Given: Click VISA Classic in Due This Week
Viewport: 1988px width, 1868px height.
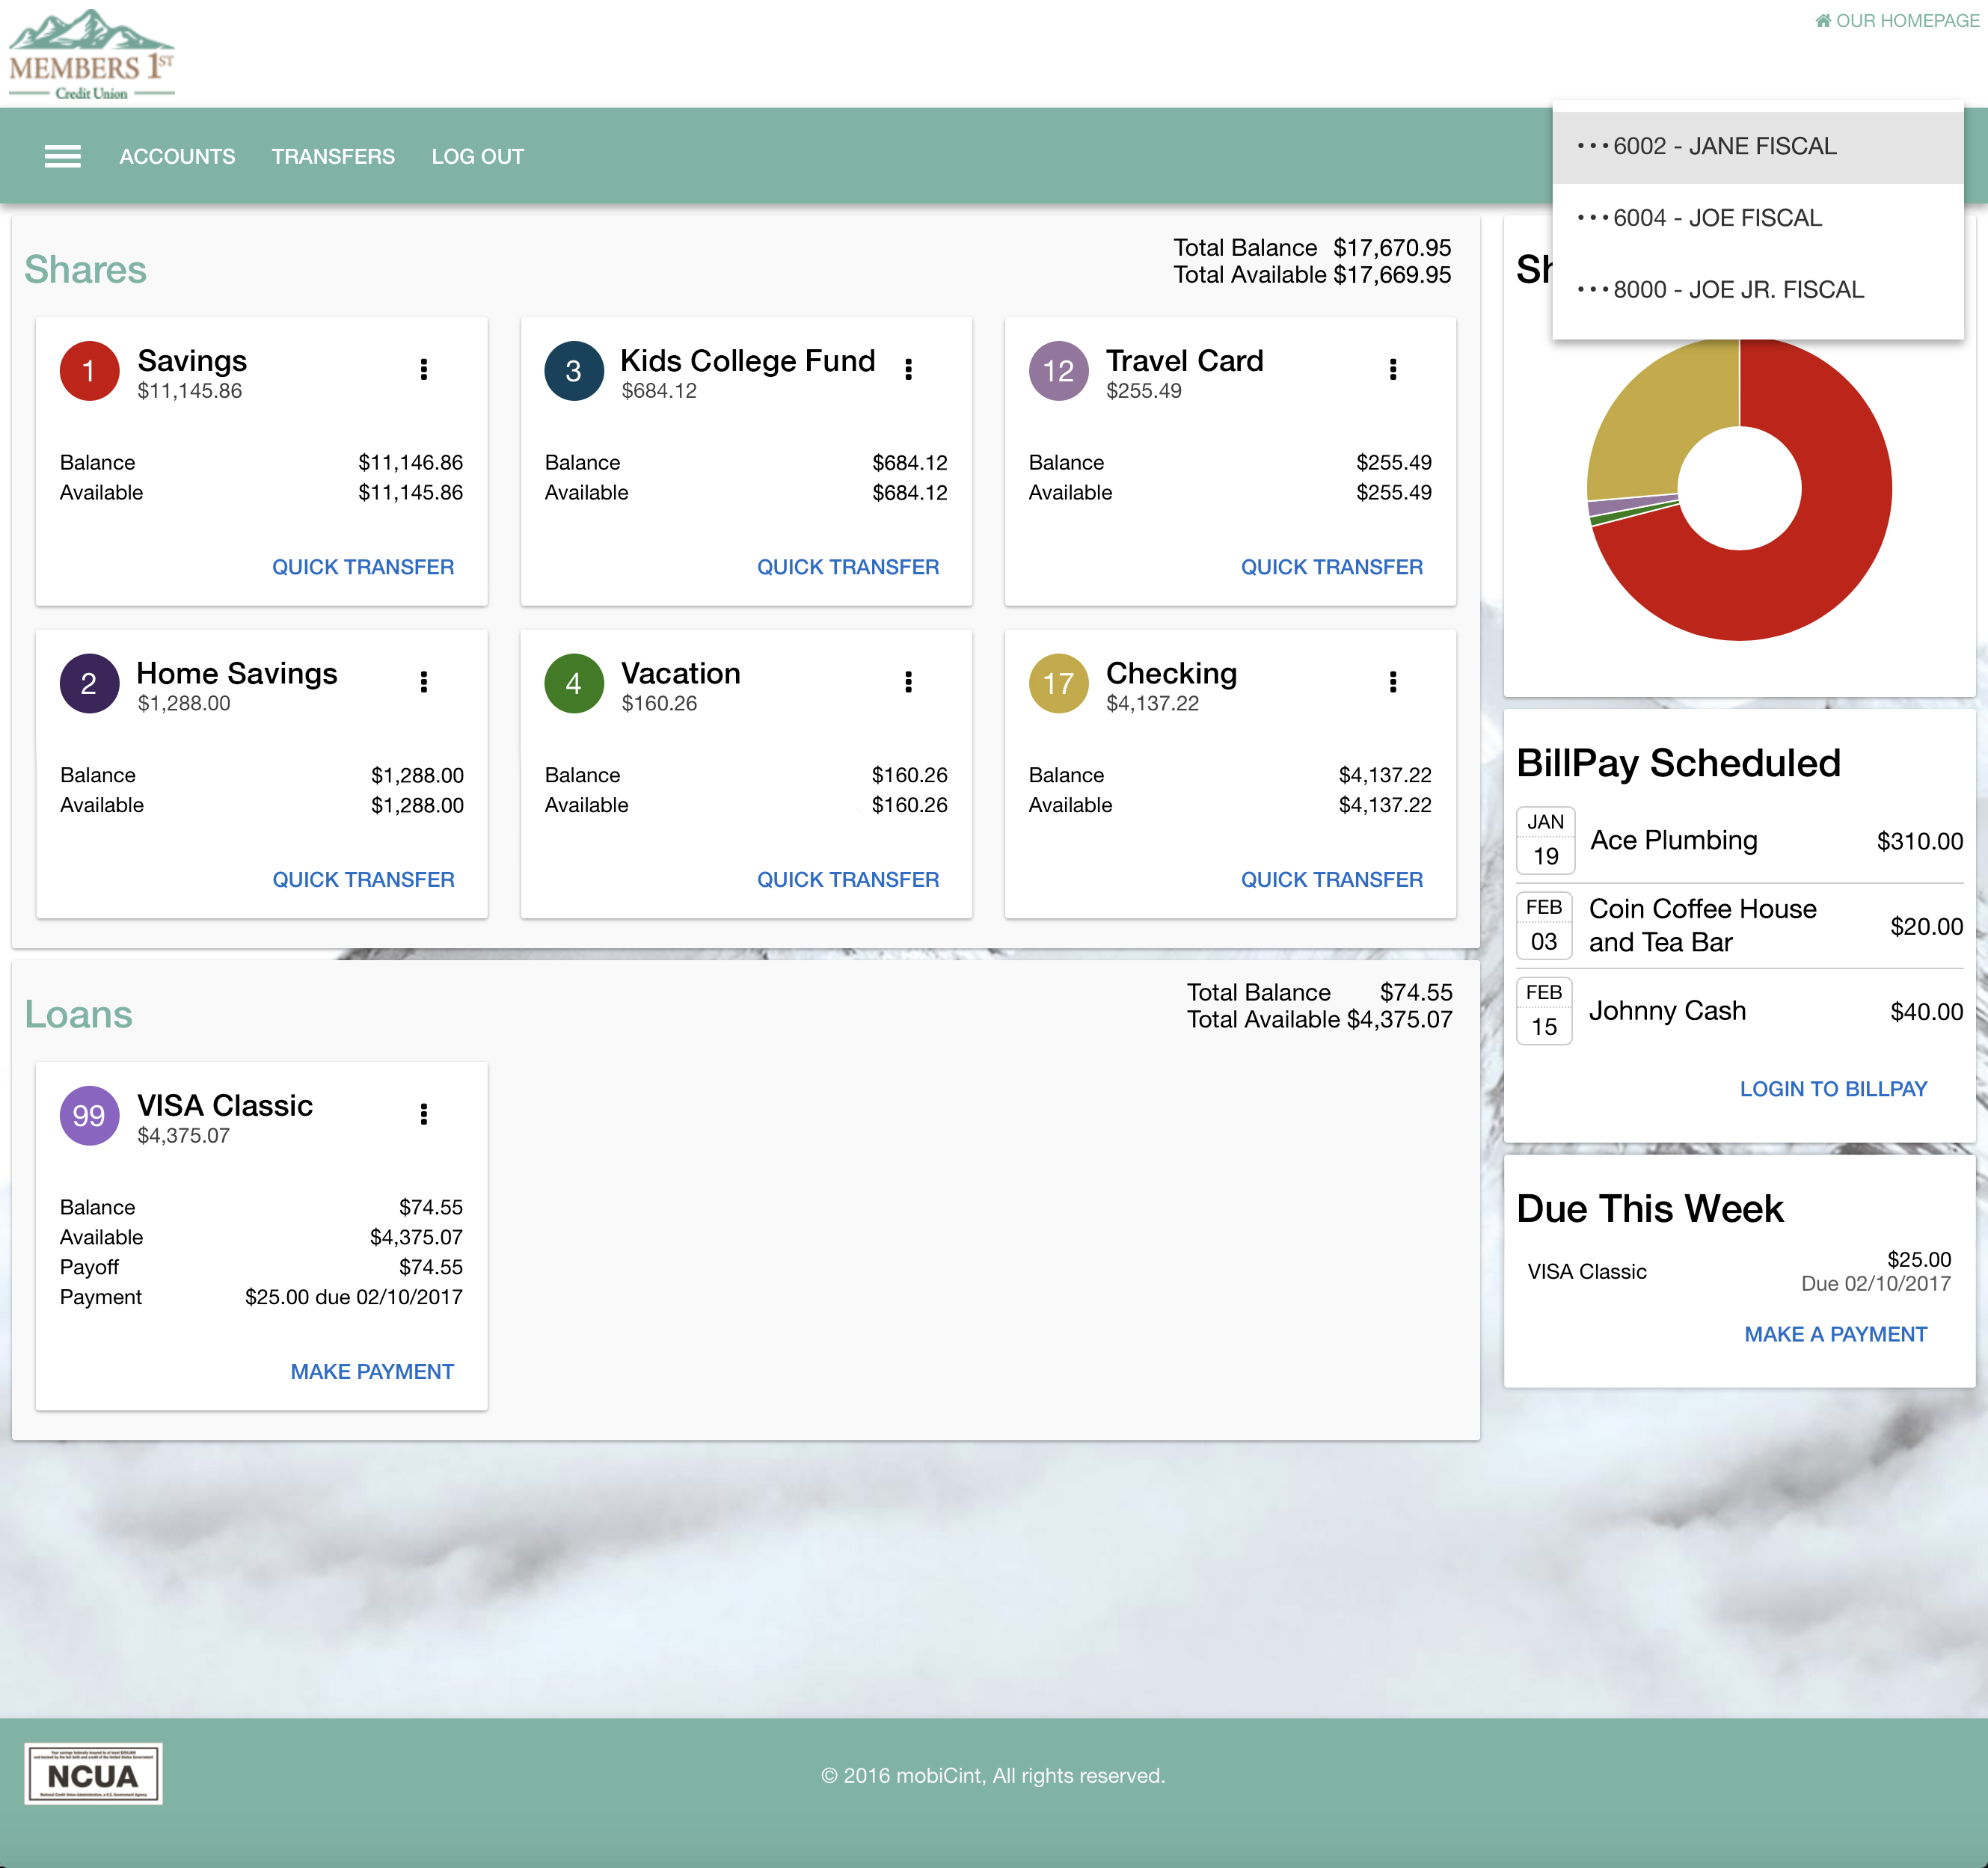Looking at the screenshot, I should click(1586, 1272).
